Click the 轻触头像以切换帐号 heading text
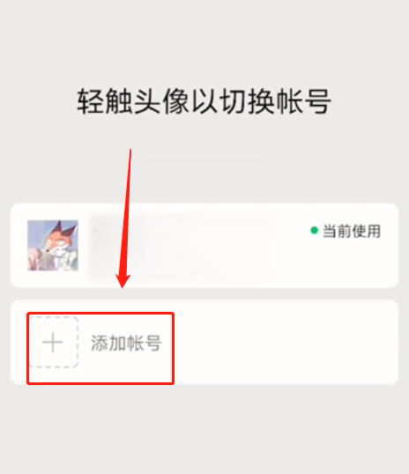The width and height of the screenshot is (409, 474). click(204, 101)
